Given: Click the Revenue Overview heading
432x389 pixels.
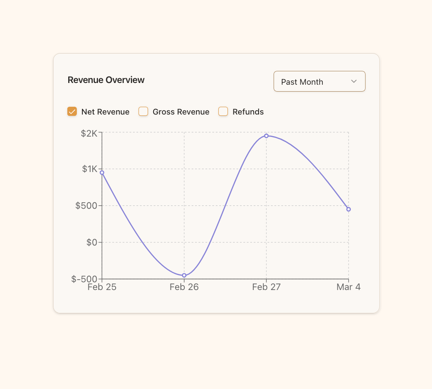Looking at the screenshot, I should [x=106, y=80].
